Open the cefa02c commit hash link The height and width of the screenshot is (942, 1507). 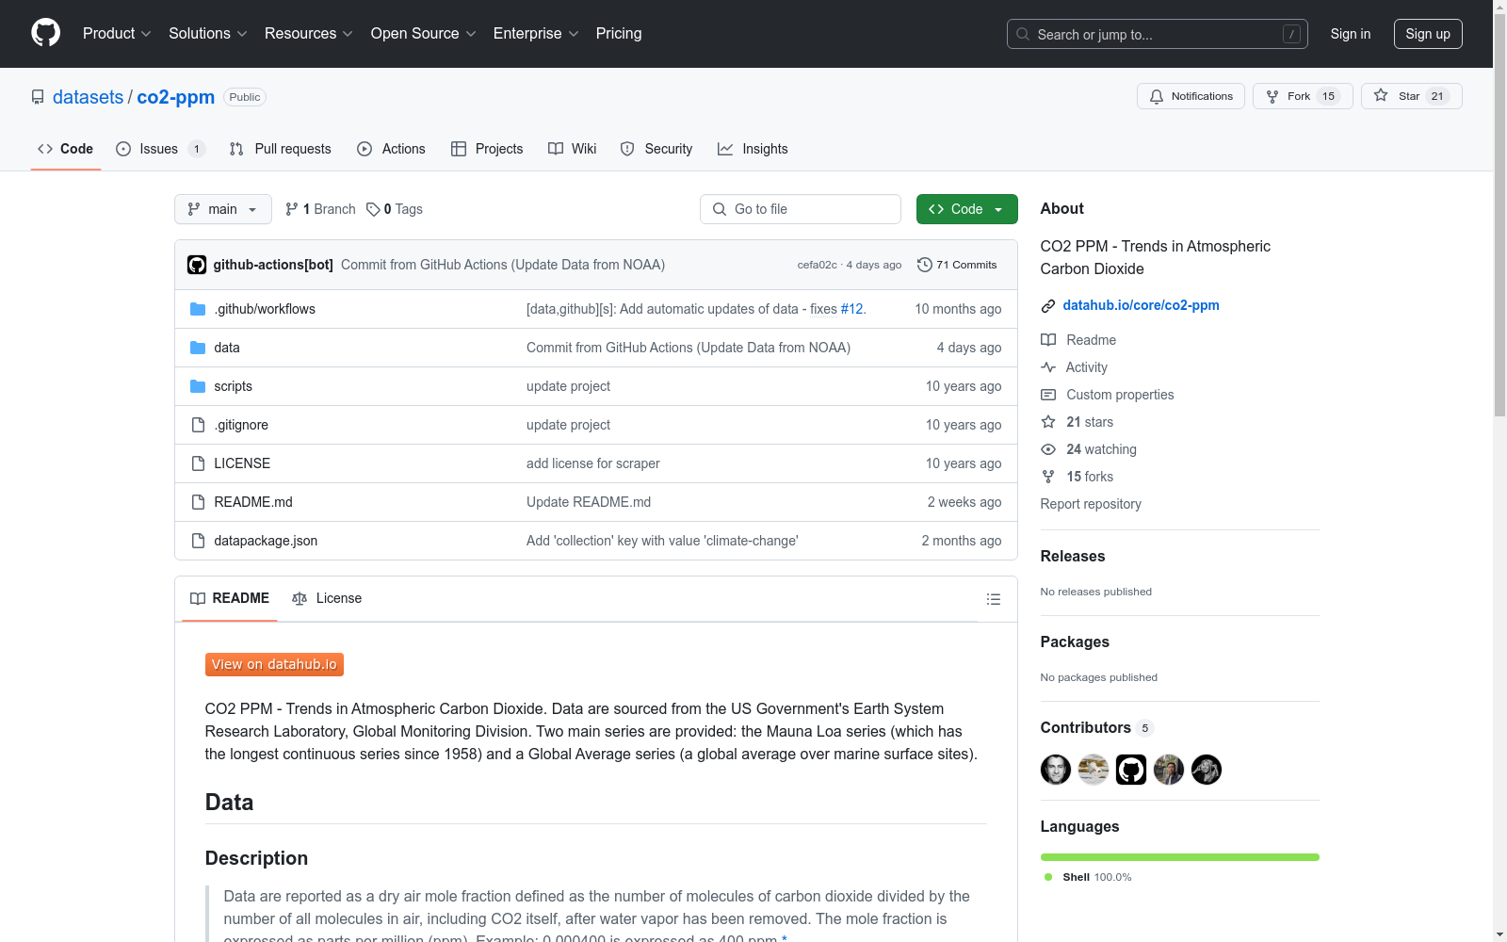coord(817,265)
